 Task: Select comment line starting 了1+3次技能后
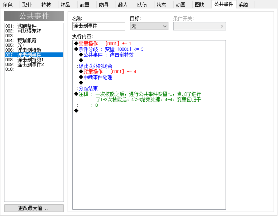point(149,100)
